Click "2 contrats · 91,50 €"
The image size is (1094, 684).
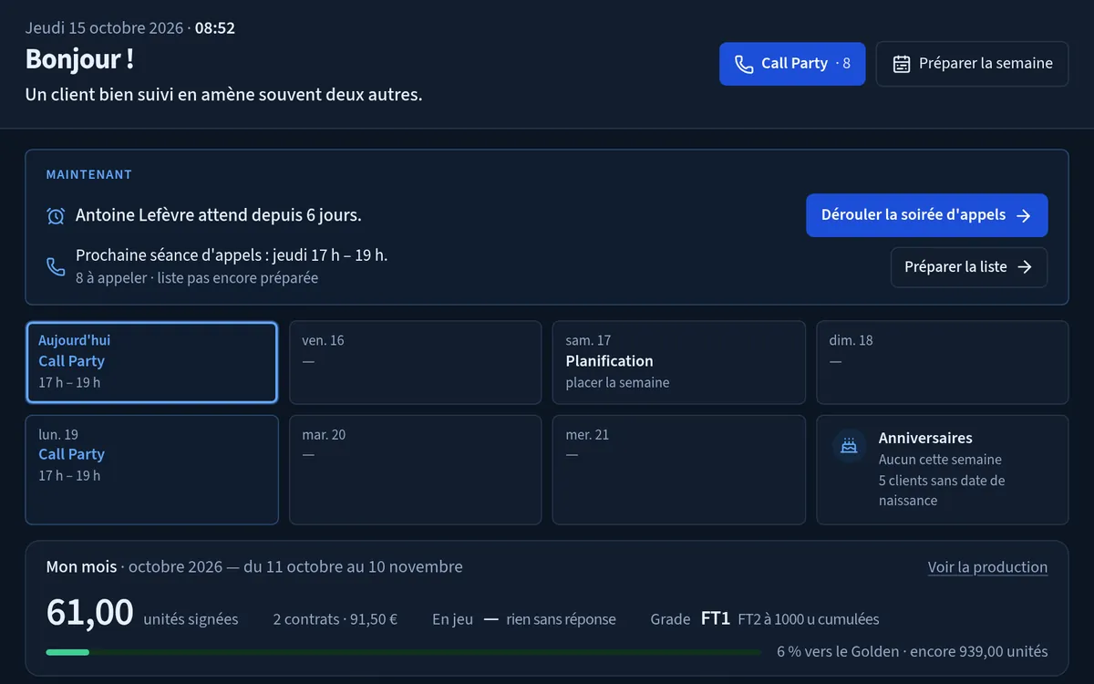coord(335,619)
